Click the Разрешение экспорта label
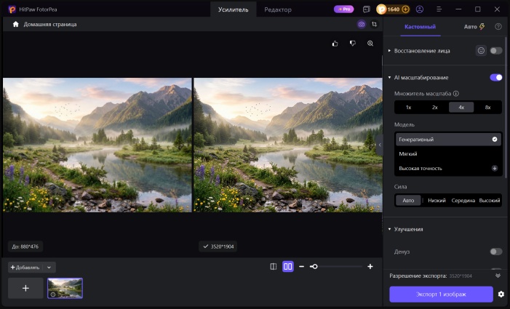Screen dimensions: 510x309 click(x=418, y=276)
